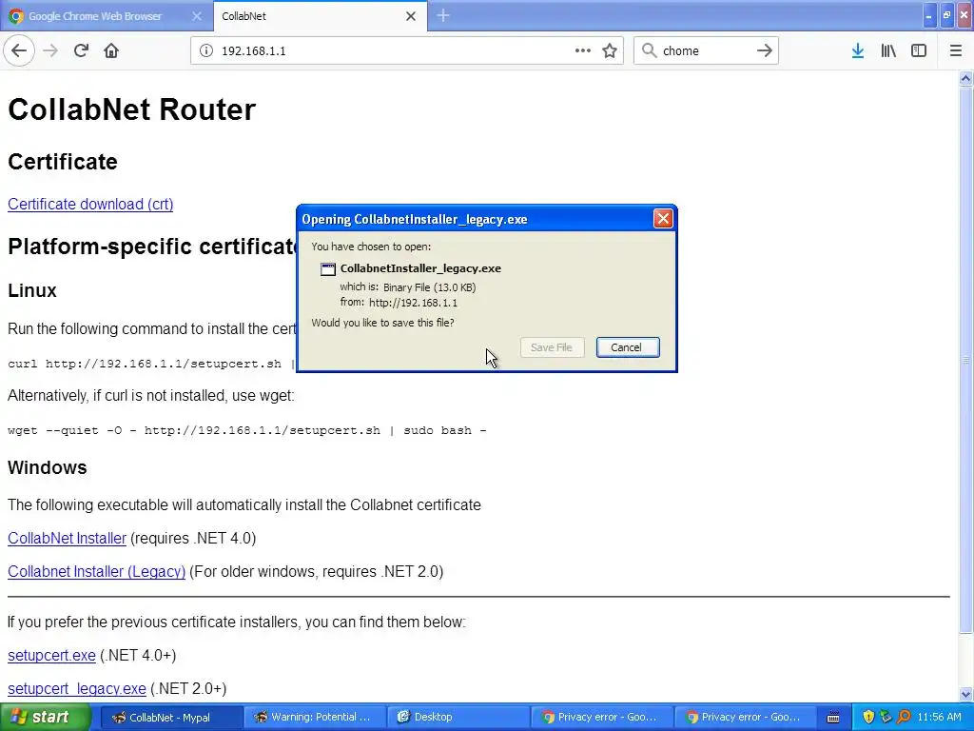Open the downloads panel arrow
This screenshot has width=974, height=731.
click(x=858, y=51)
